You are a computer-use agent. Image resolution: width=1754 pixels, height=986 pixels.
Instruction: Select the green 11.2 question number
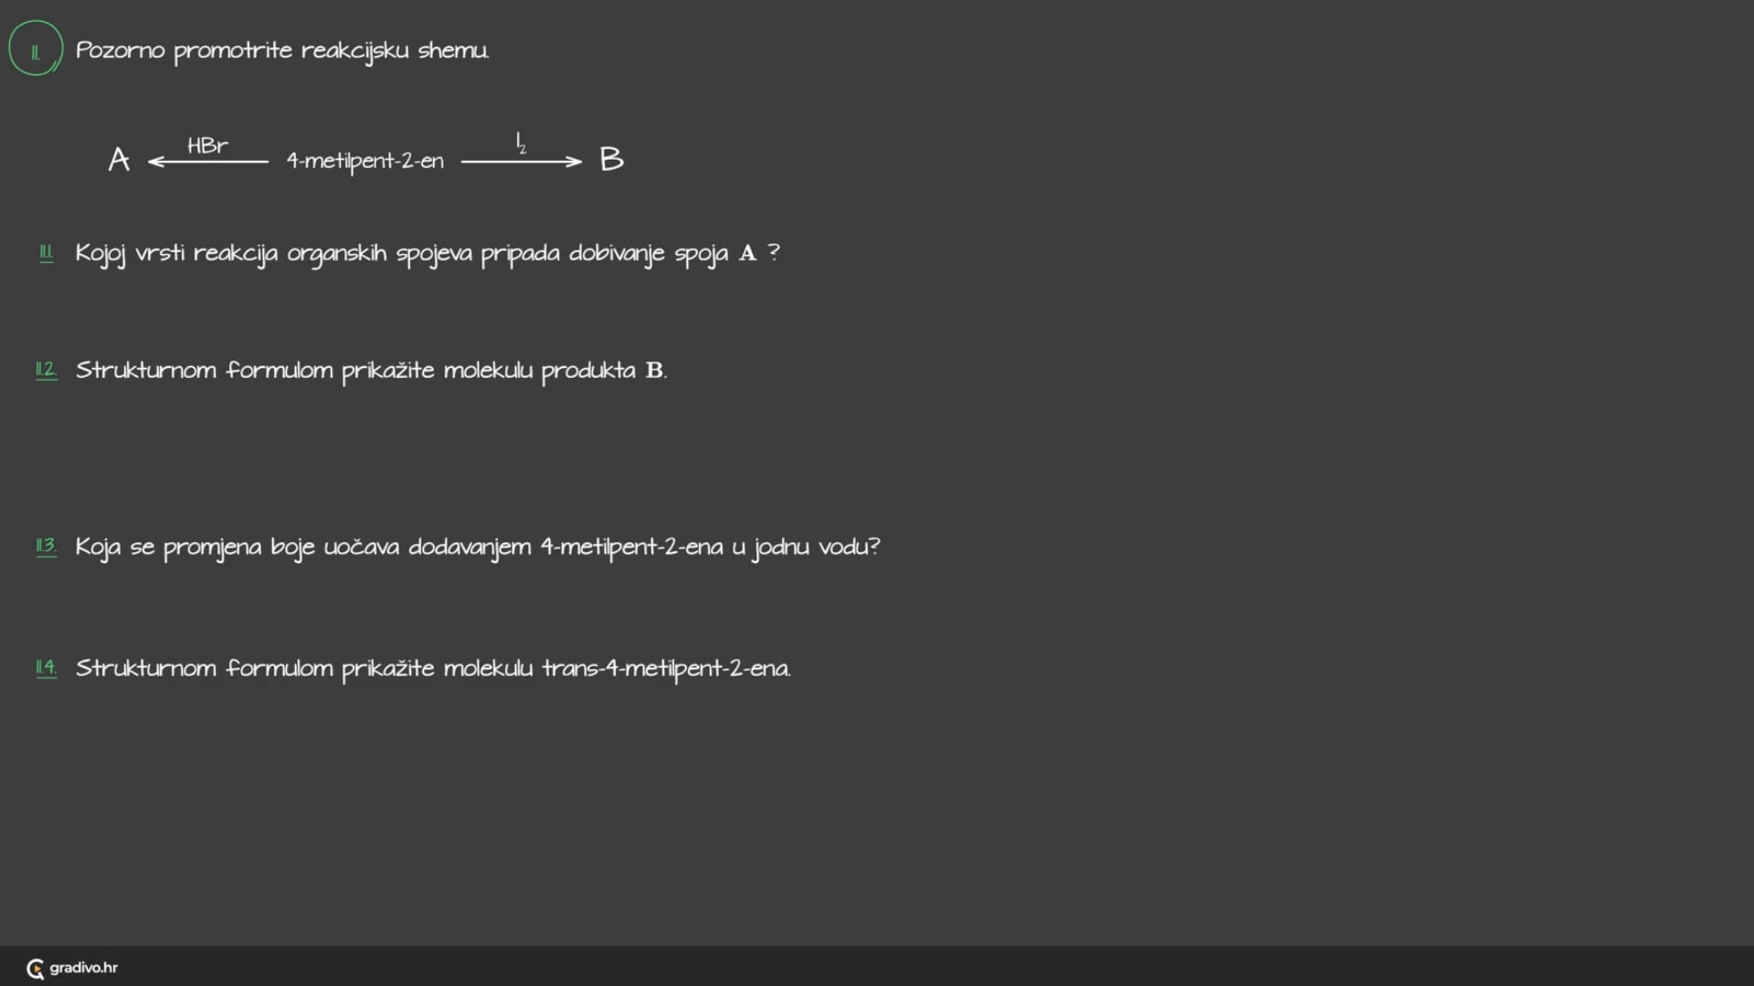tap(47, 370)
